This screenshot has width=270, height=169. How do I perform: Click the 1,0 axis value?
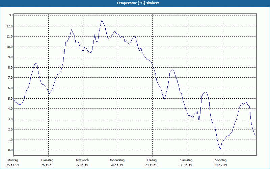click(x=10, y=140)
